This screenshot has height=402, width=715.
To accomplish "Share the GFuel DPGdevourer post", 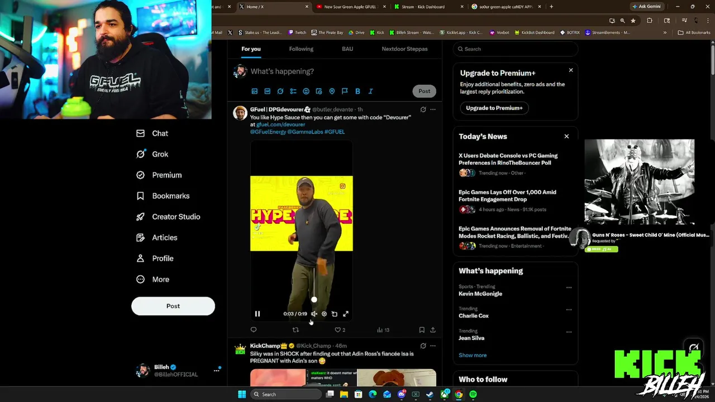I will (433, 330).
